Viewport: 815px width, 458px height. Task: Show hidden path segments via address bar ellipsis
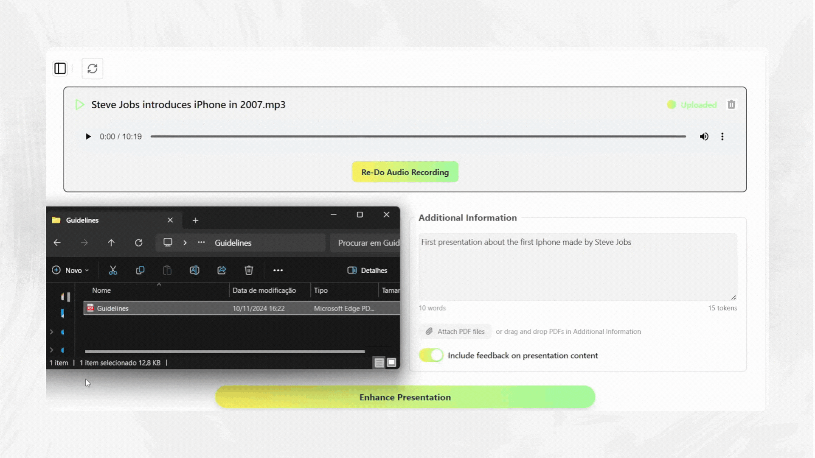tap(201, 243)
